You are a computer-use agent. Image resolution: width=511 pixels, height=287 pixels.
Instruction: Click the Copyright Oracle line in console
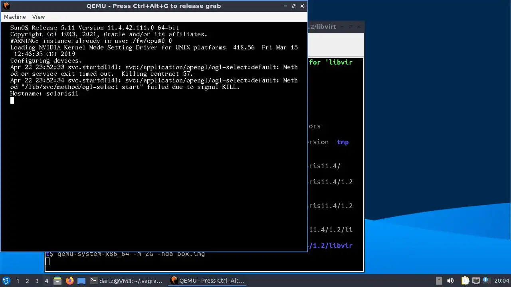109,34
